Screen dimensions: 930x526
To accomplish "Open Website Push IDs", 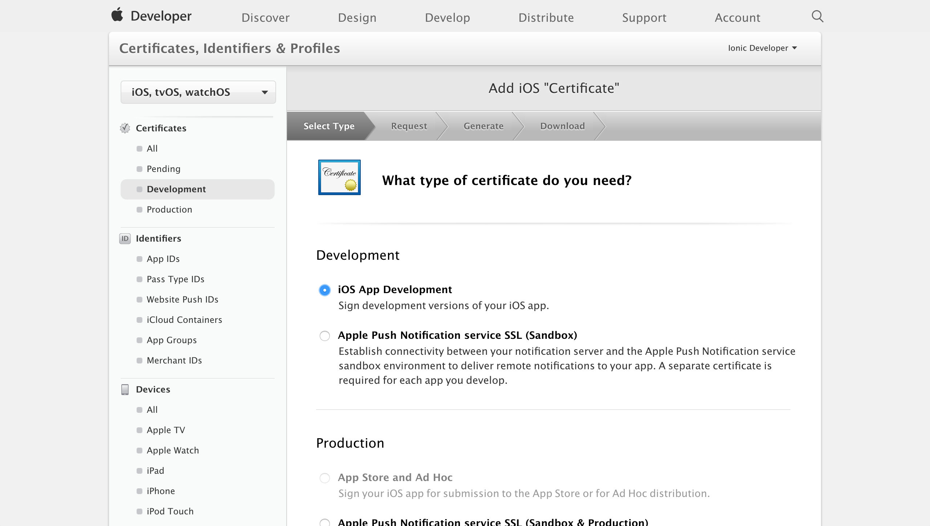I will click(x=182, y=299).
